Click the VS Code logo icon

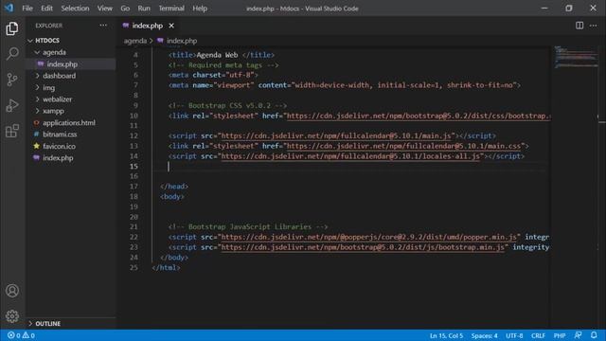tap(9, 8)
